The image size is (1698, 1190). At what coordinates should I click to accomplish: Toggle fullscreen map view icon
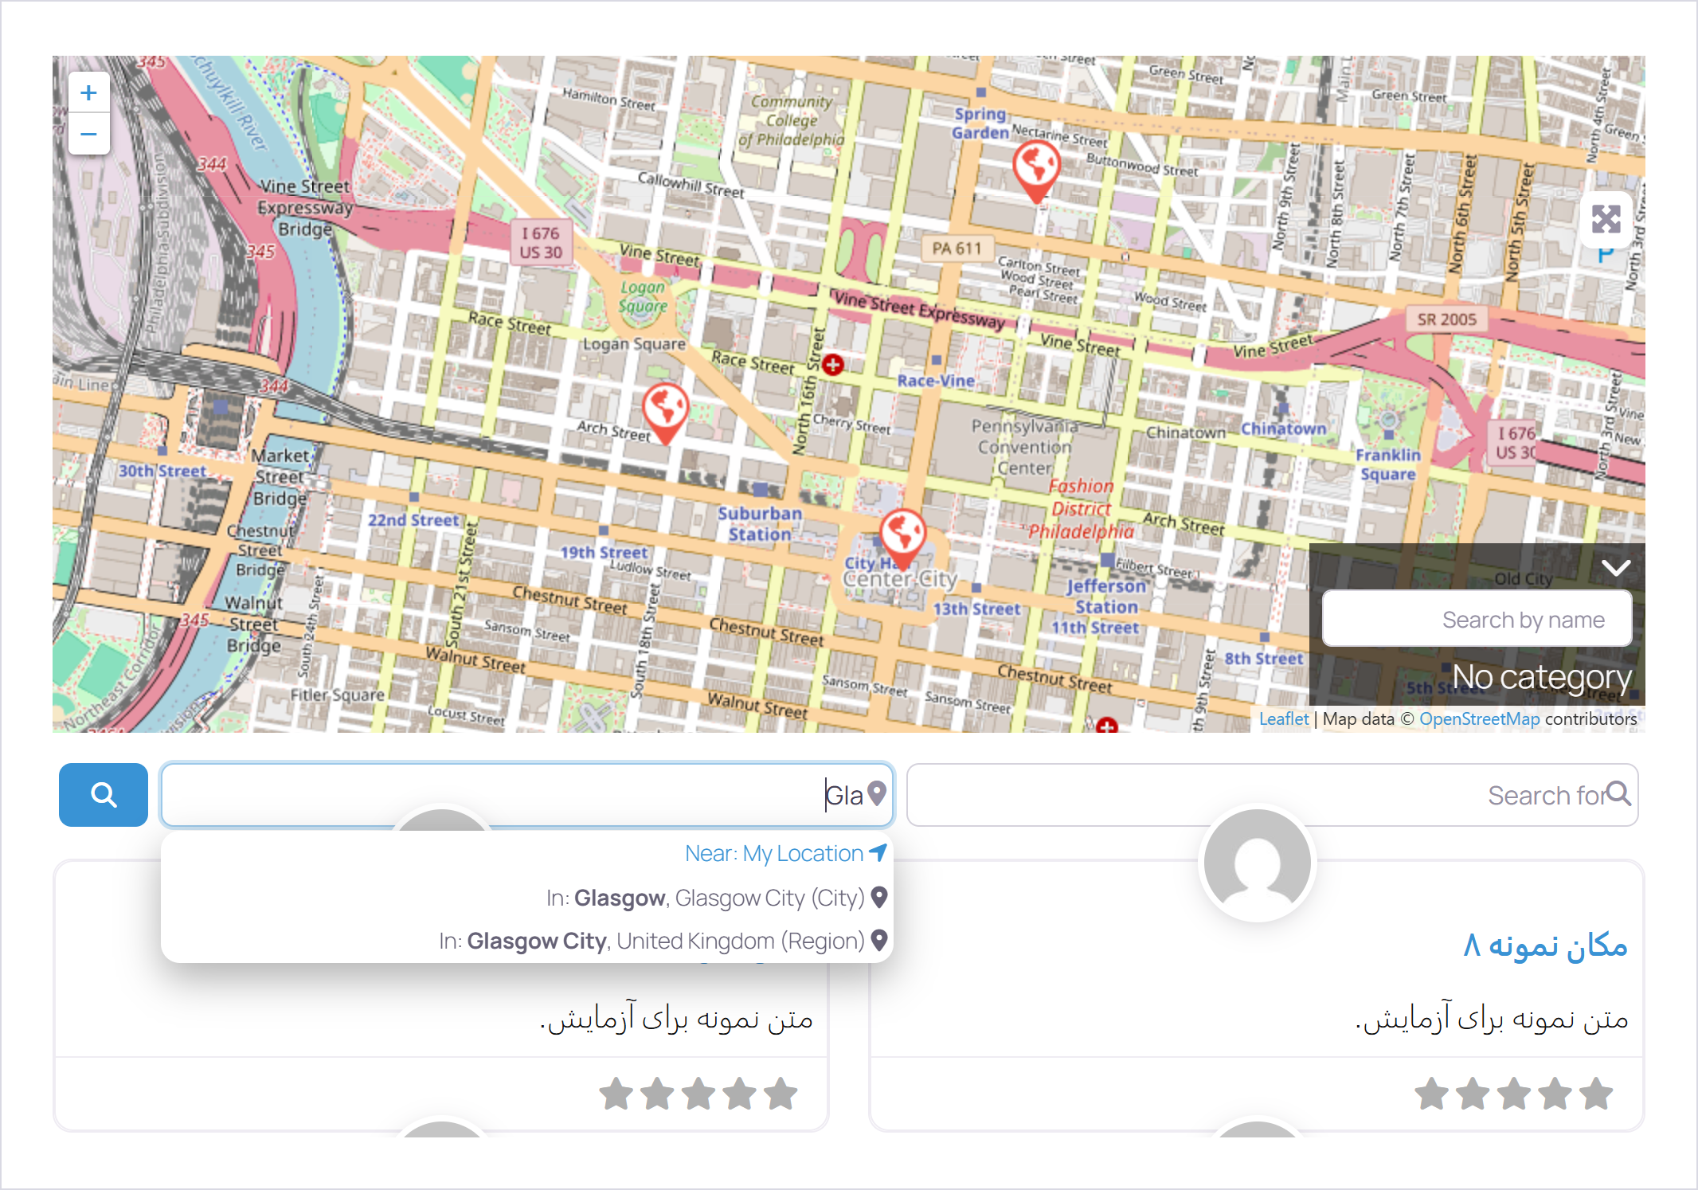[1606, 218]
